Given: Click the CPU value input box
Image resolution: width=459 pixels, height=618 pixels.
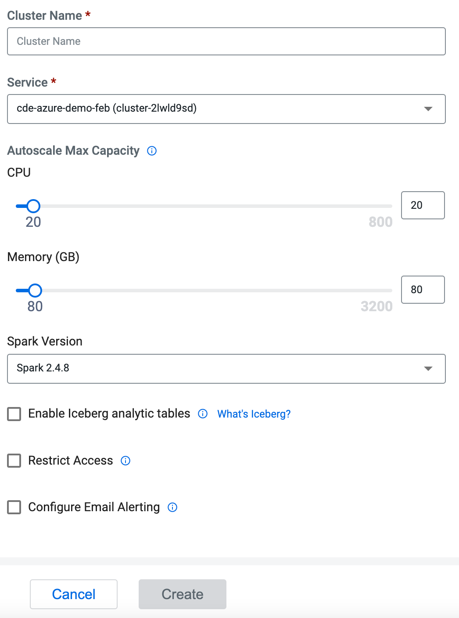Looking at the screenshot, I should (x=423, y=205).
